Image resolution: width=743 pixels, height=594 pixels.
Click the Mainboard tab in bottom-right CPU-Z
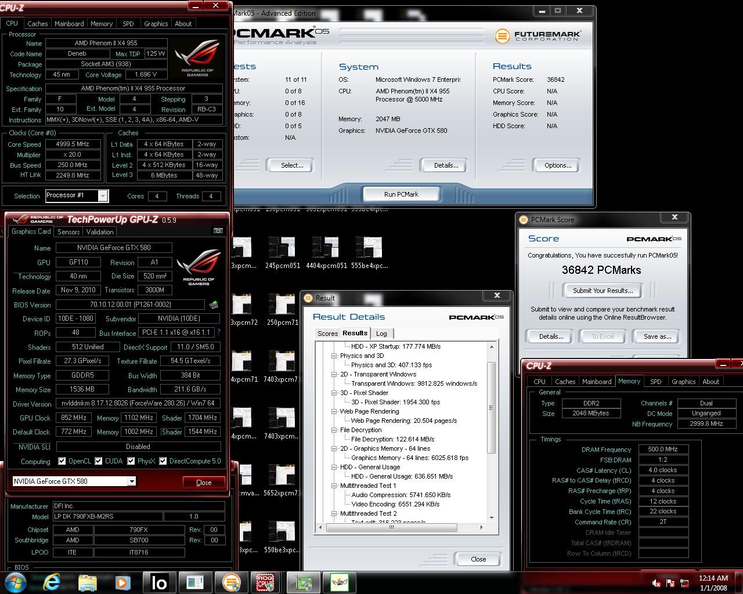point(597,382)
